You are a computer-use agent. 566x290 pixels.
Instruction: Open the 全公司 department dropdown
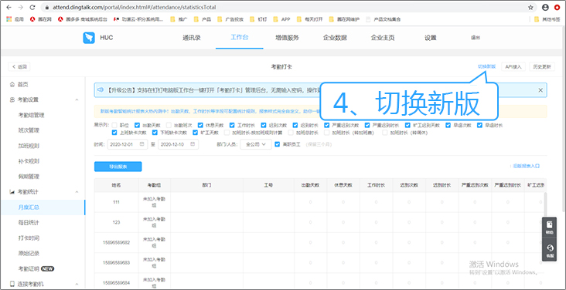pos(256,144)
